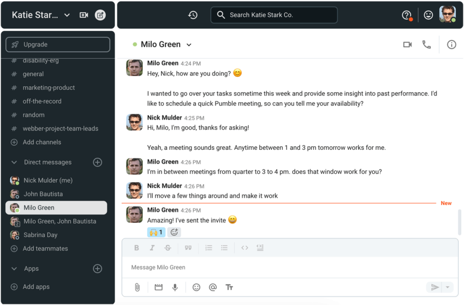Screen dimensions: 464x305
Task: Click Add teammates in the sidebar
Action: pos(46,248)
